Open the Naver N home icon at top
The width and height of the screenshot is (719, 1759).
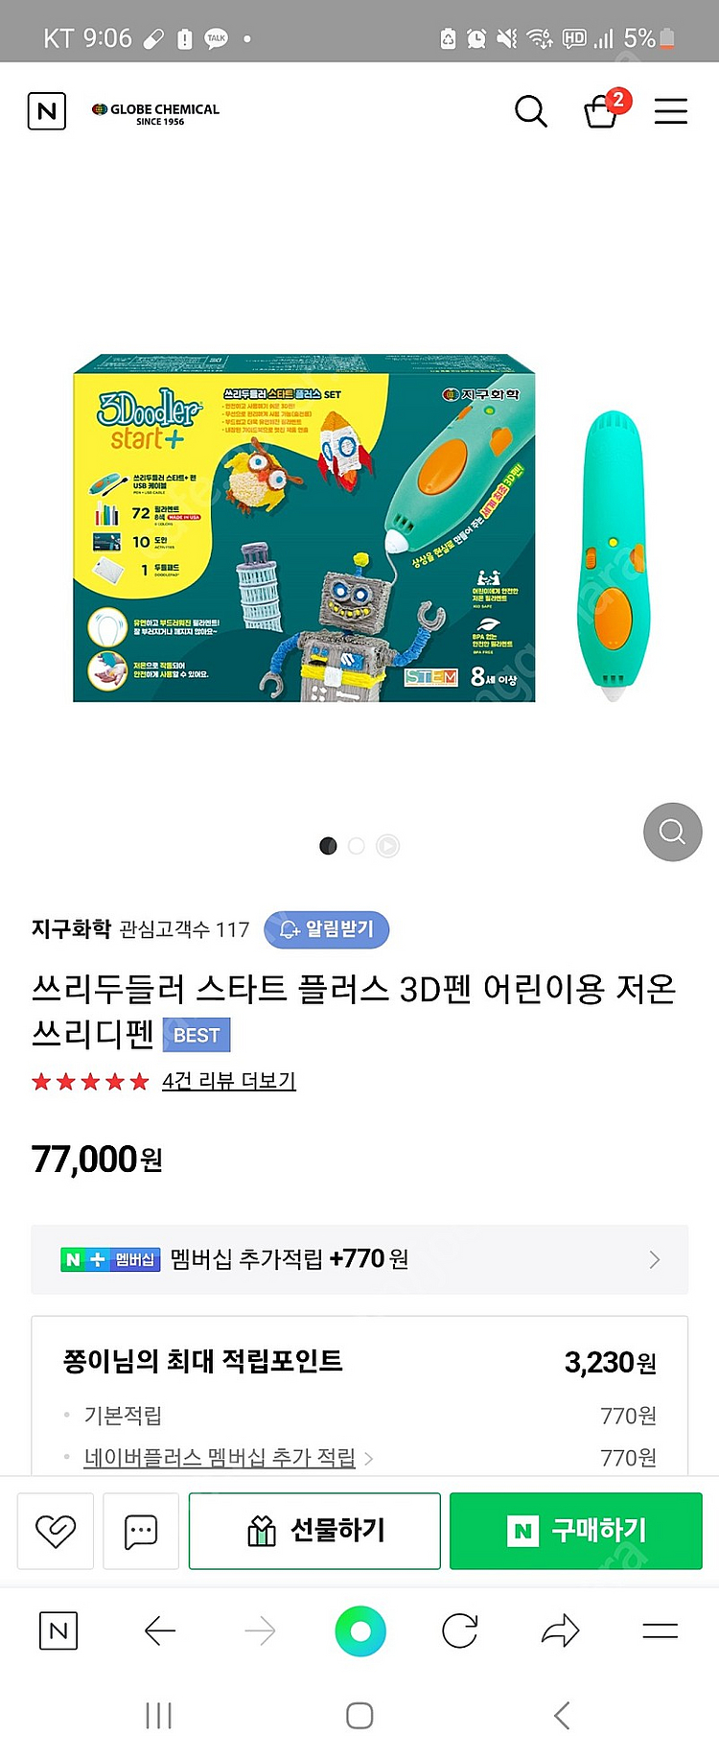[47, 111]
